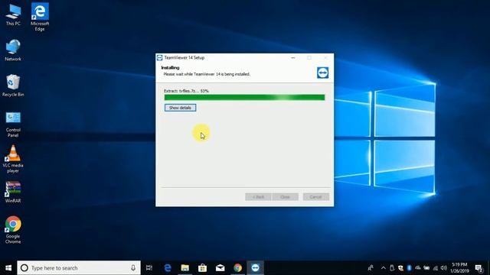This screenshot has height=275, width=490.
Task: Expand hidden system tray icons
Action: click(x=384, y=268)
